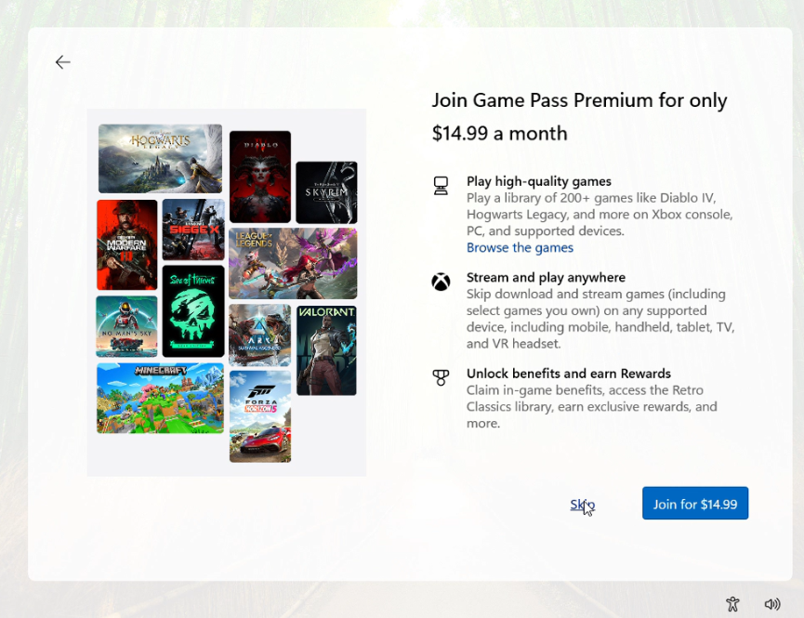The width and height of the screenshot is (804, 618).
Task: Click the rewards icon beside Unlock benefits
Action: pyautogui.click(x=441, y=378)
